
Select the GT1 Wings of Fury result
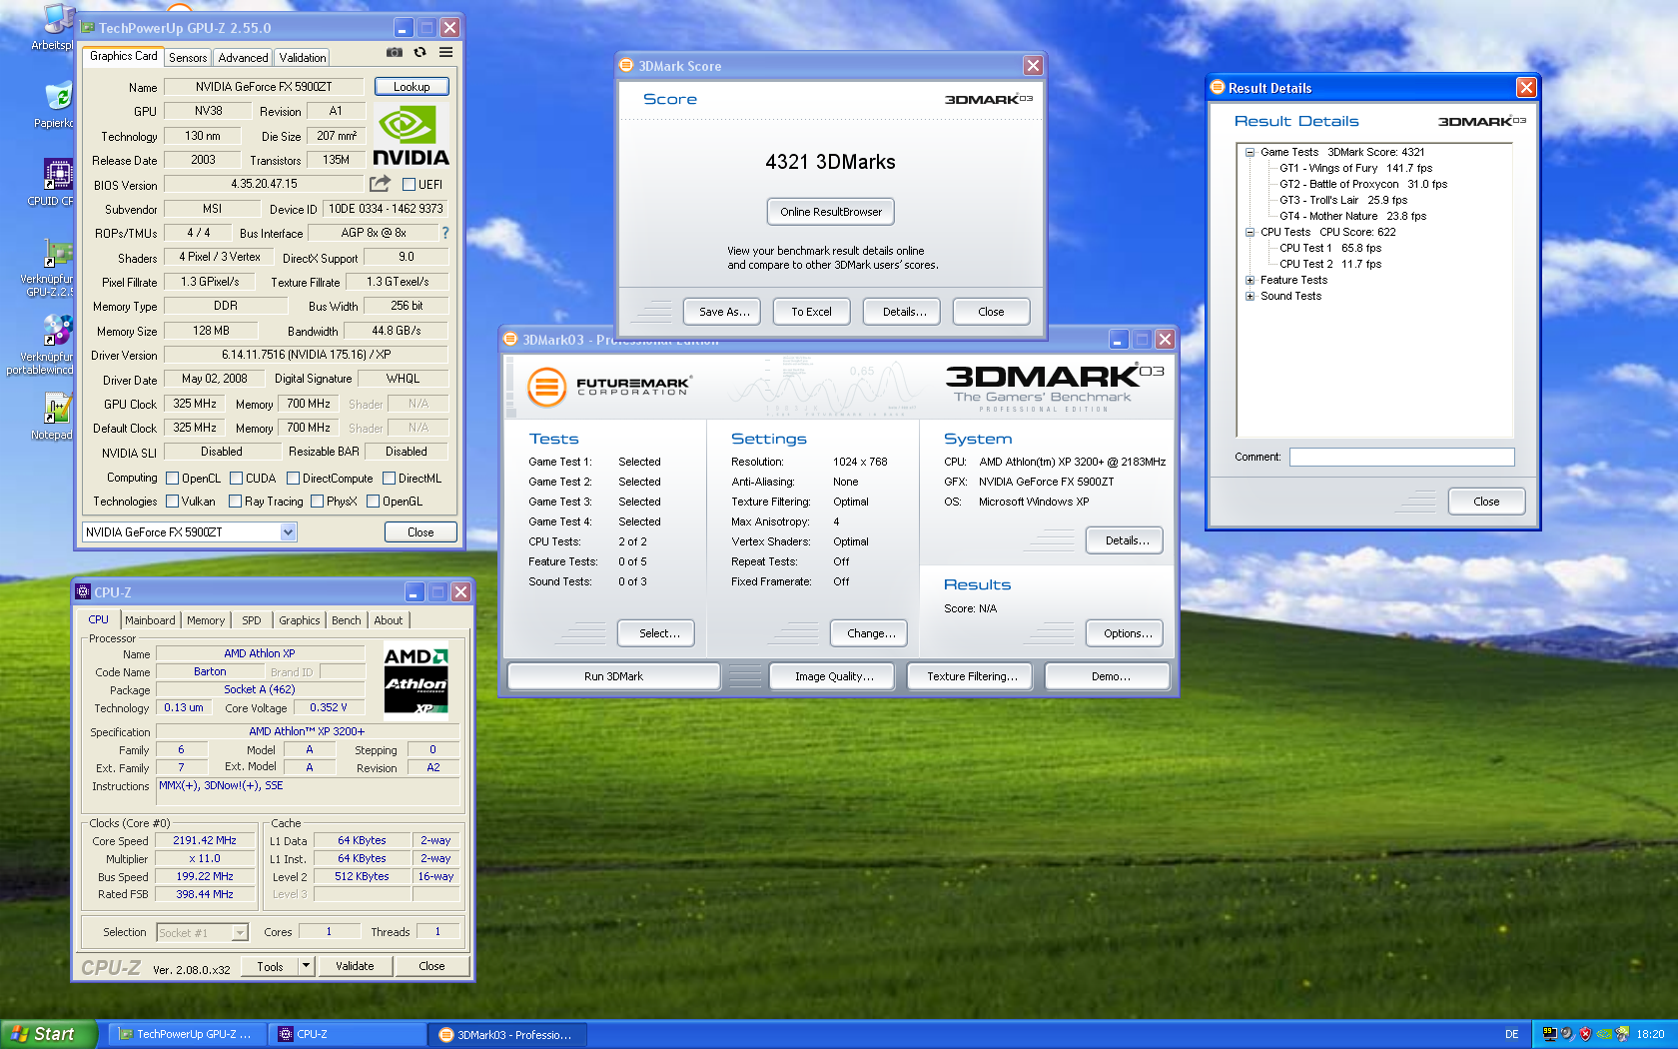pyautogui.click(x=1355, y=168)
